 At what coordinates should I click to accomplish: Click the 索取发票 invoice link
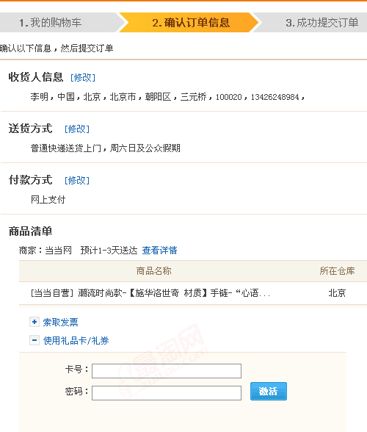coord(61,322)
